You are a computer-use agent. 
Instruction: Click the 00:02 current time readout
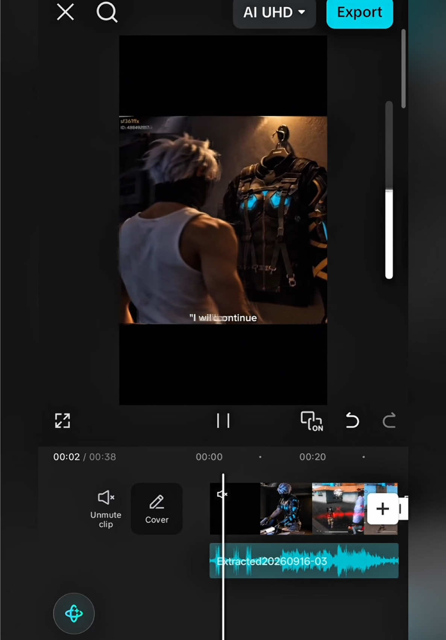pos(67,457)
